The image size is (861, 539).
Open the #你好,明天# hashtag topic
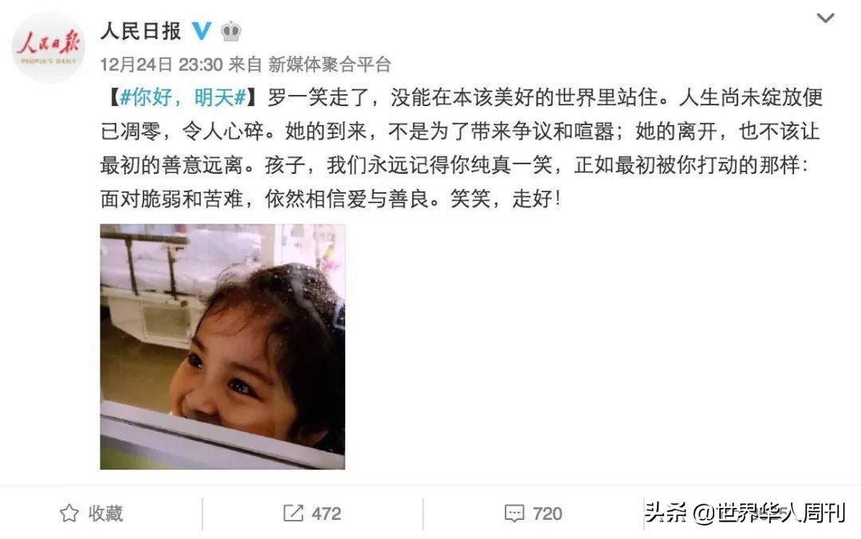coord(183,98)
